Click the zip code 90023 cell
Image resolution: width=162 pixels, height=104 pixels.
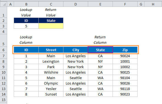click(125, 94)
